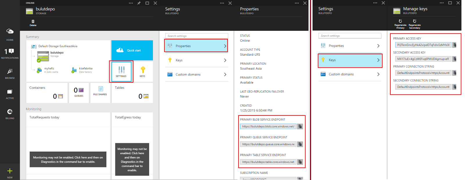Select Custom domains in second Settings blade
This screenshot has height=180, width=465.
(x=350, y=74)
